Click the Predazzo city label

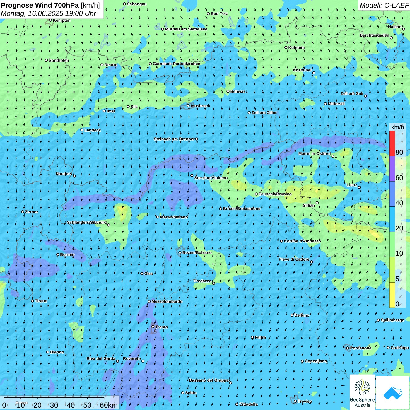coord(202,281)
